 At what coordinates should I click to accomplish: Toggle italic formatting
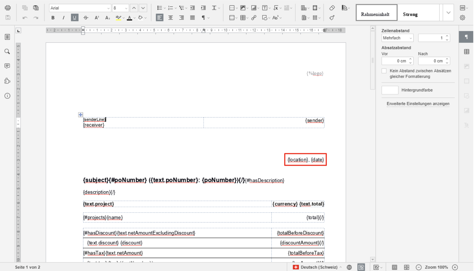(64, 18)
